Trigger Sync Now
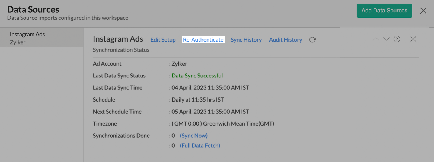434x162 pixels. tap(194, 136)
